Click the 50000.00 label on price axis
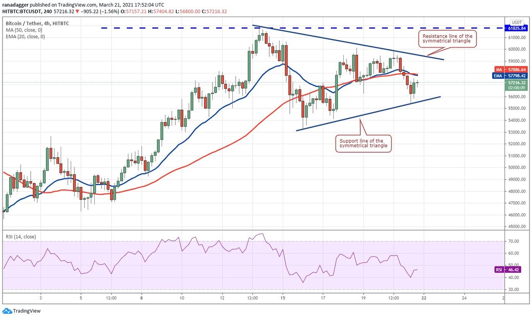This screenshot has width=532, height=318. [517, 168]
